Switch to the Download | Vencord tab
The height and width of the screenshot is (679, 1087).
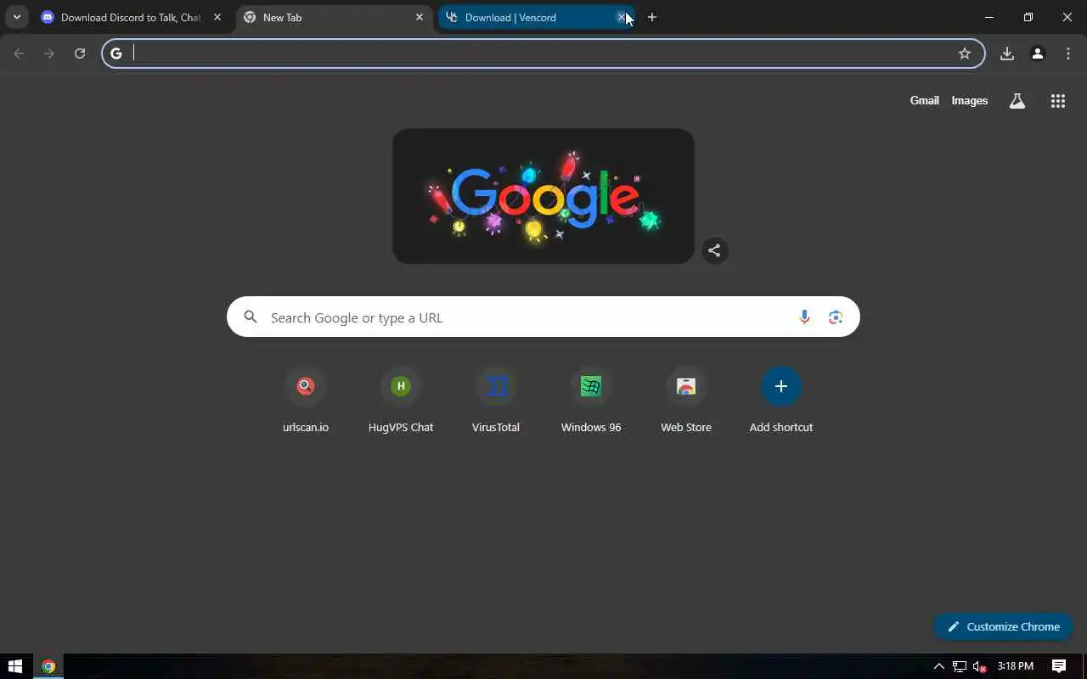(x=536, y=17)
